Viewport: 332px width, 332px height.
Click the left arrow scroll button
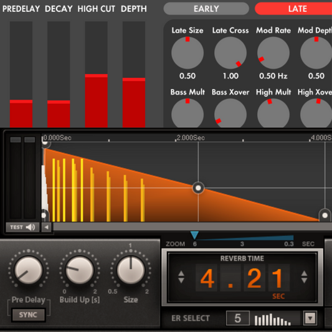(46, 227)
